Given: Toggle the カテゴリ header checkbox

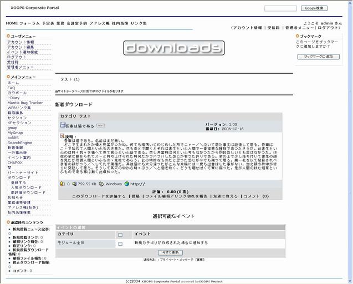Looking at the screenshot, I should (x=120, y=235).
